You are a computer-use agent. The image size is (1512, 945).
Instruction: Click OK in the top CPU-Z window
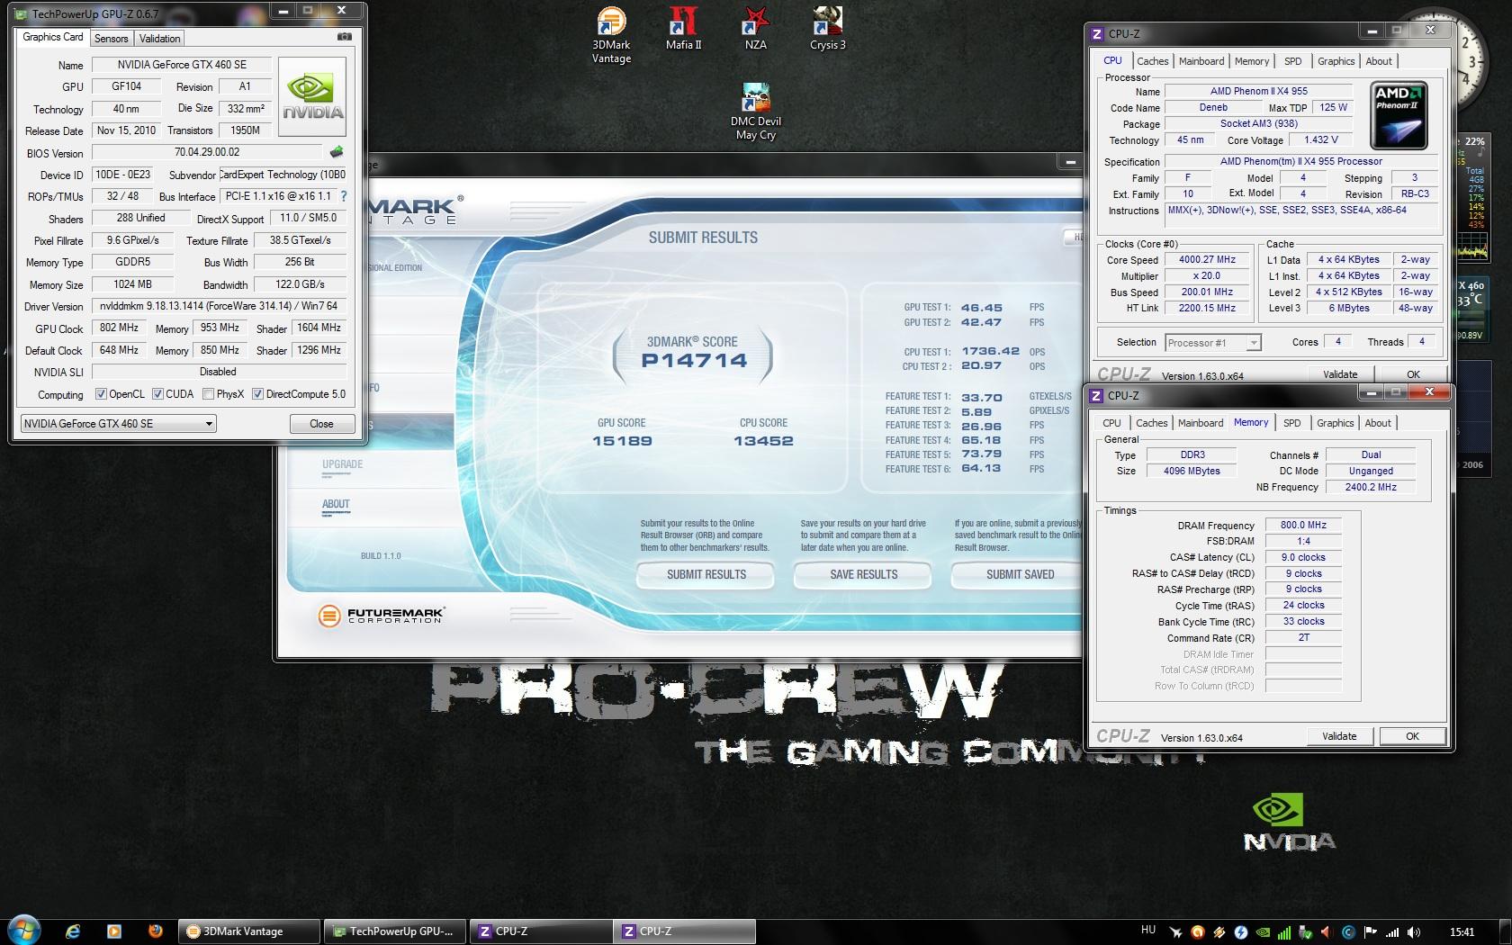tap(1413, 374)
